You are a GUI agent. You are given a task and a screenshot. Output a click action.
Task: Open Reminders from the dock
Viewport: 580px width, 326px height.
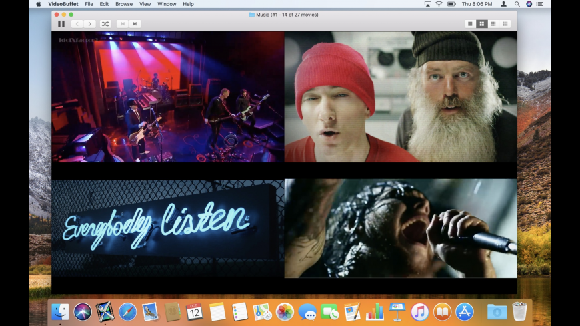click(240, 312)
